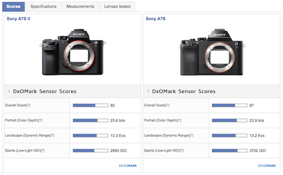283x175 pixels.
Task: Open Landscape Dynamic Range help [?] for Sony A7S
Action: pos(191,135)
